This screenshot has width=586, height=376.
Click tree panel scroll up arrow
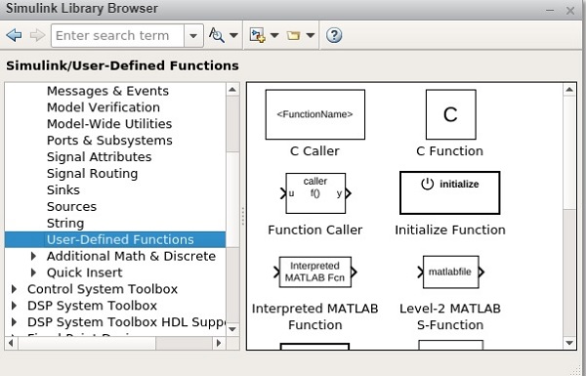coord(232,89)
